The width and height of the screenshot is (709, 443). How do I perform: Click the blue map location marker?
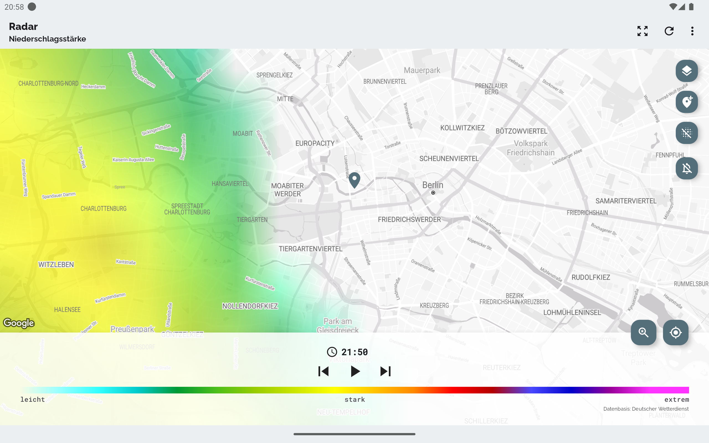click(x=354, y=179)
